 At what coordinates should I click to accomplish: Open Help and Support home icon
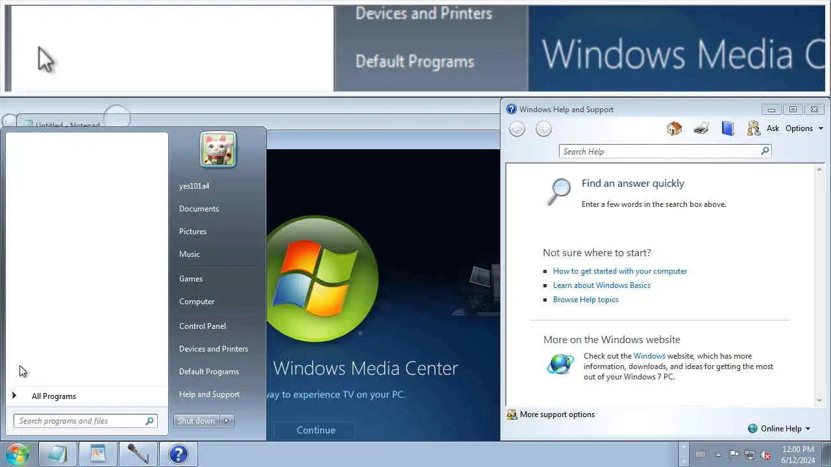pos(674,128)
